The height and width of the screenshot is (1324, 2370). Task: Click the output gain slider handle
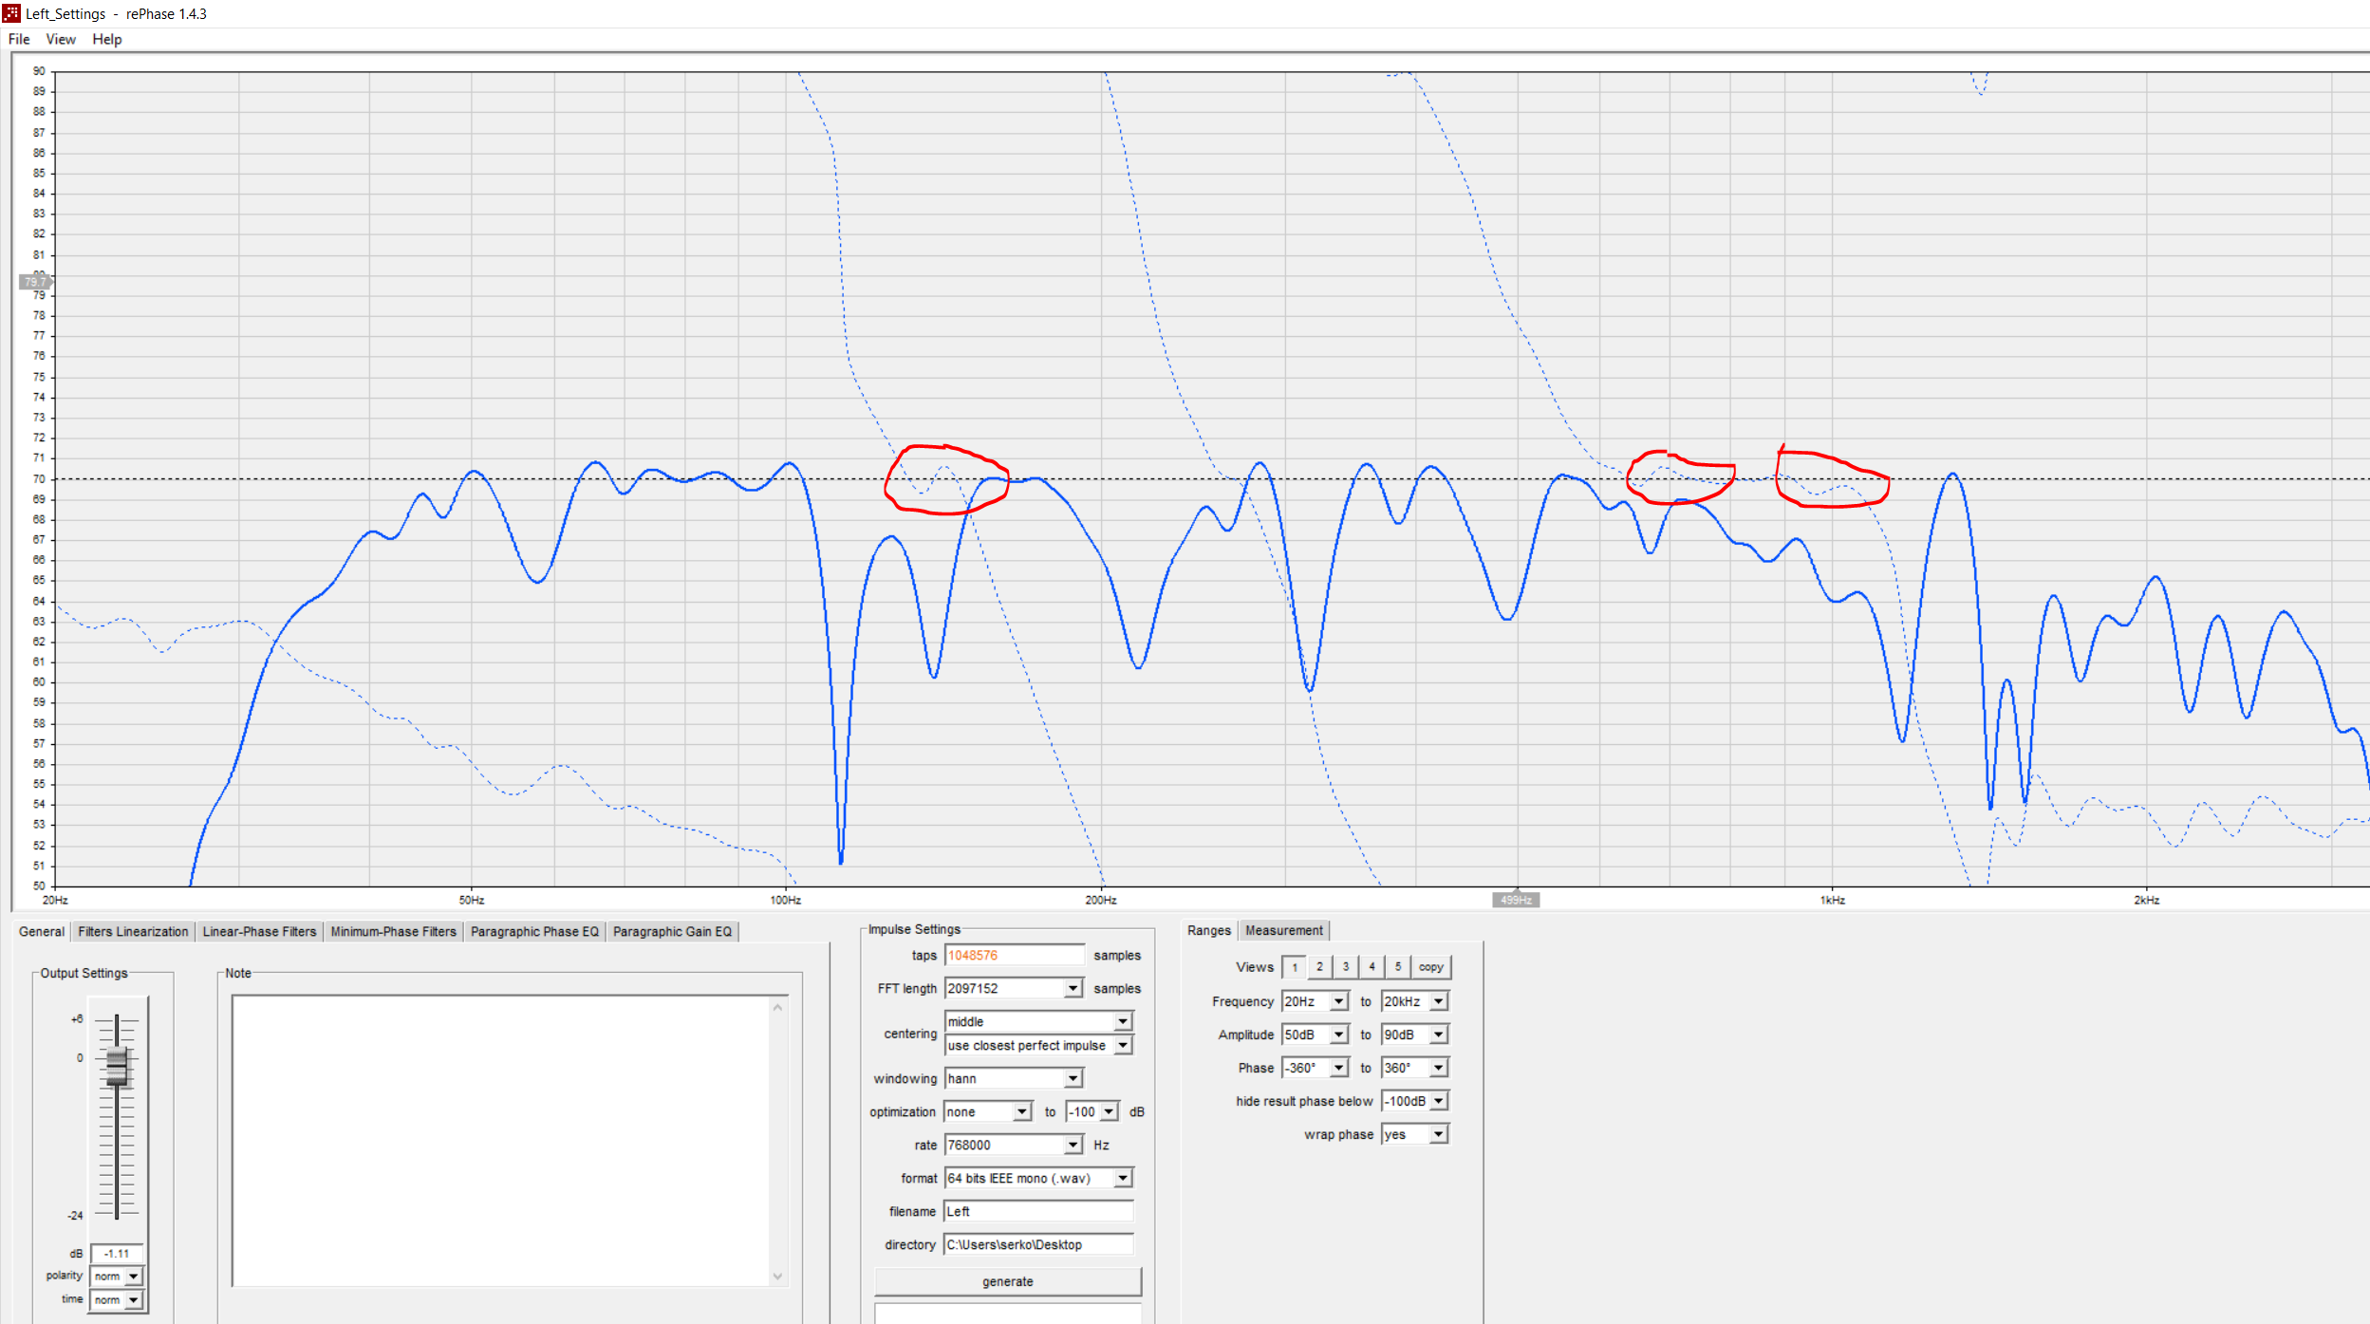pyautogui.click(x=117, y=1067)
